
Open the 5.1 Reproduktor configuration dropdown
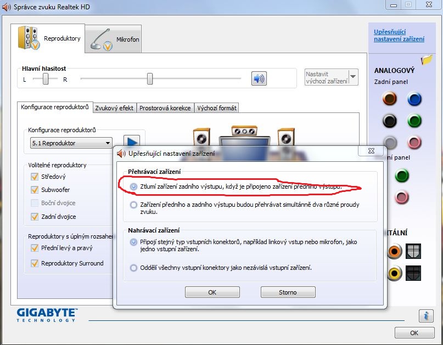click(x=71, y=143)
